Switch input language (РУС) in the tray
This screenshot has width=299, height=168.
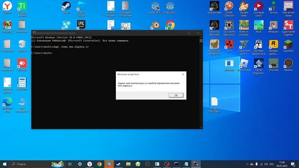click(x=272, y=164)
